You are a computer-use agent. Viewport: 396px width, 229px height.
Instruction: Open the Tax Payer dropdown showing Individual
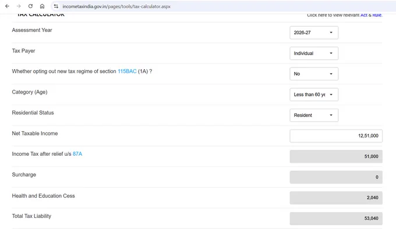coord(314,53)
